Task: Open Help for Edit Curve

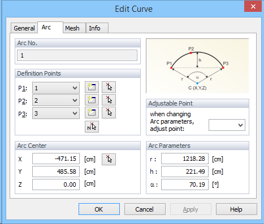Action: coord(236,209)
